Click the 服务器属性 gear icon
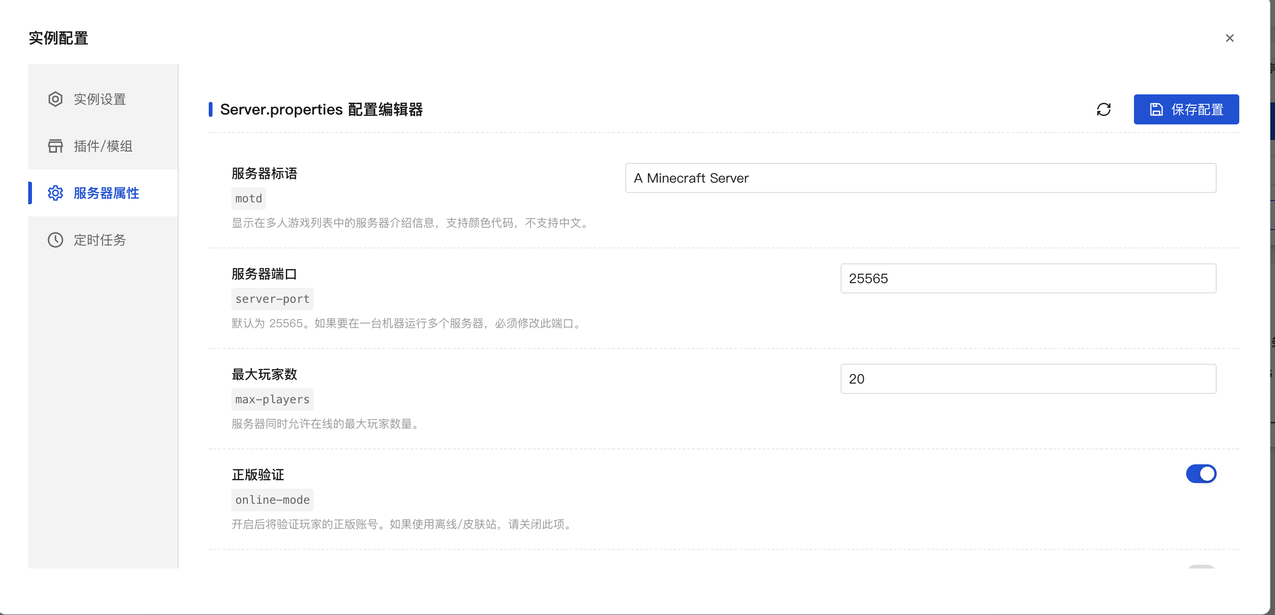This screenshot has width=1275, height=615. tap(55, 193)
